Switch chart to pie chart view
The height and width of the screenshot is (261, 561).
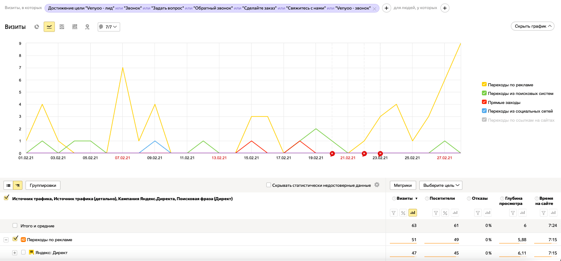37,27
